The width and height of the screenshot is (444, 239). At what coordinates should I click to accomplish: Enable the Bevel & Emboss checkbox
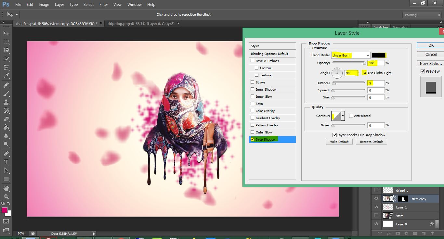tap(252, 61)
